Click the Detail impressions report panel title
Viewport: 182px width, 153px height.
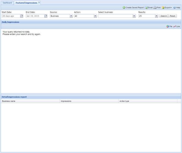14,97
